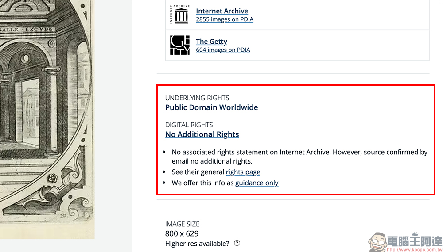
Task: Click the cartoon mascot watermark logo
Action: pos(377,242)
